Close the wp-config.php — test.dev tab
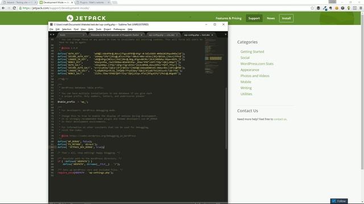This screenshot has height=204, width=364. point(212,35)
